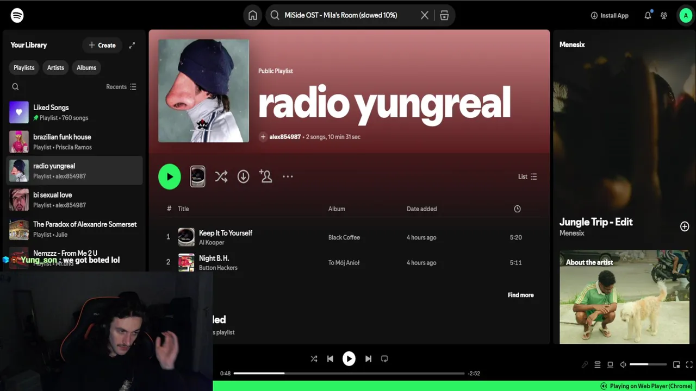Open artist Button Hackers

pyautogui.click(x=218, y=268)
